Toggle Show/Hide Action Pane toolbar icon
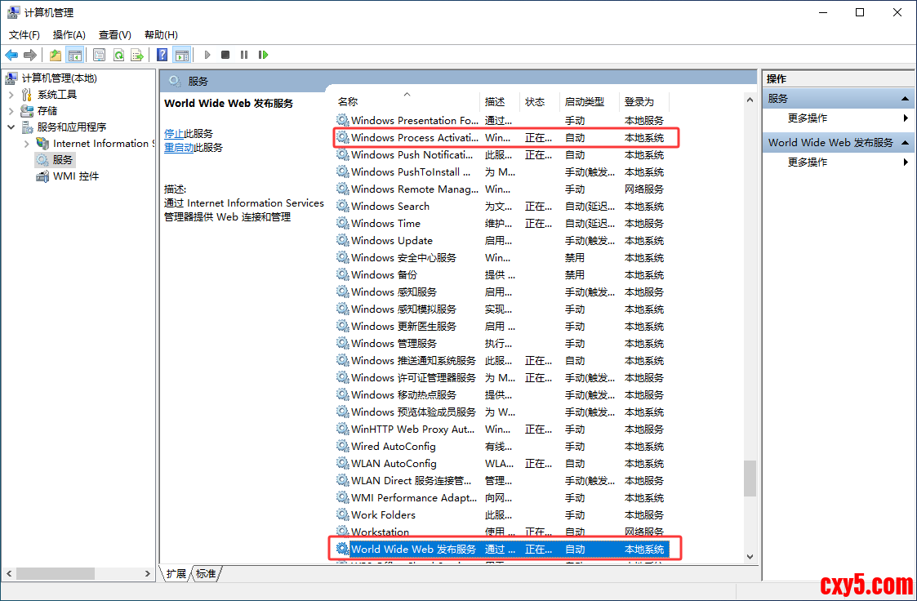The image size is (917, 601). pyautogui.click(x=182, y=55)
